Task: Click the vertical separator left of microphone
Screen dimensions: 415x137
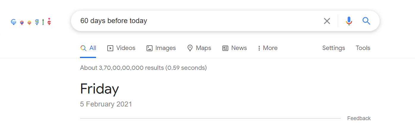Action: coord(338,21)
